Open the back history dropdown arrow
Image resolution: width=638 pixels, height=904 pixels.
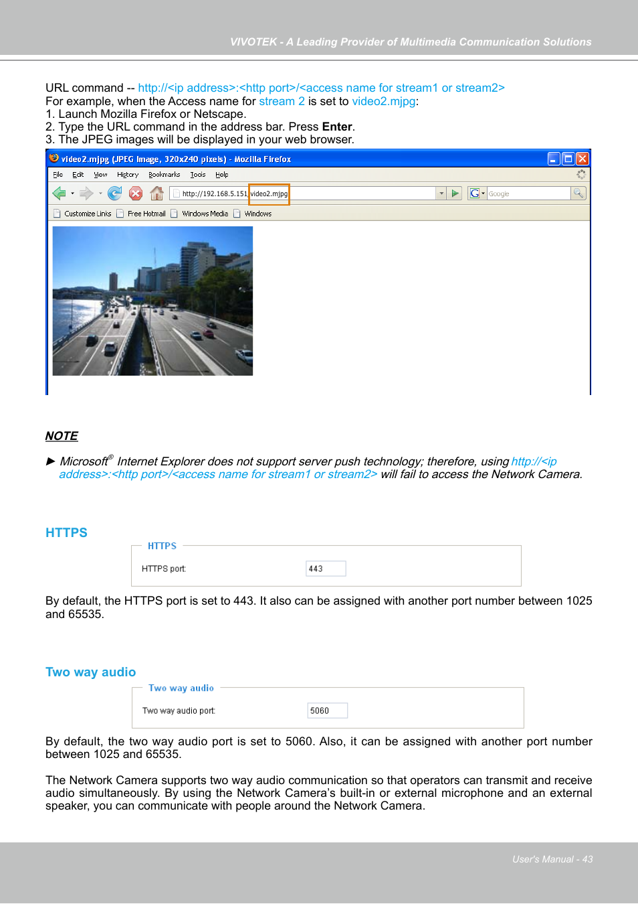tap(72, 194)
